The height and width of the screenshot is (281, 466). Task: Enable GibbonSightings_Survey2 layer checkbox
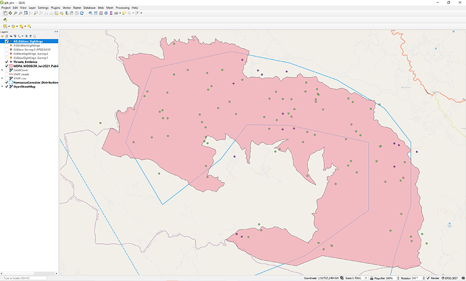pyautogui.click(x=7, y=54)
